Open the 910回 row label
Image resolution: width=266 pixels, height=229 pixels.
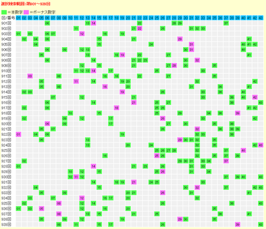[6, 71]
